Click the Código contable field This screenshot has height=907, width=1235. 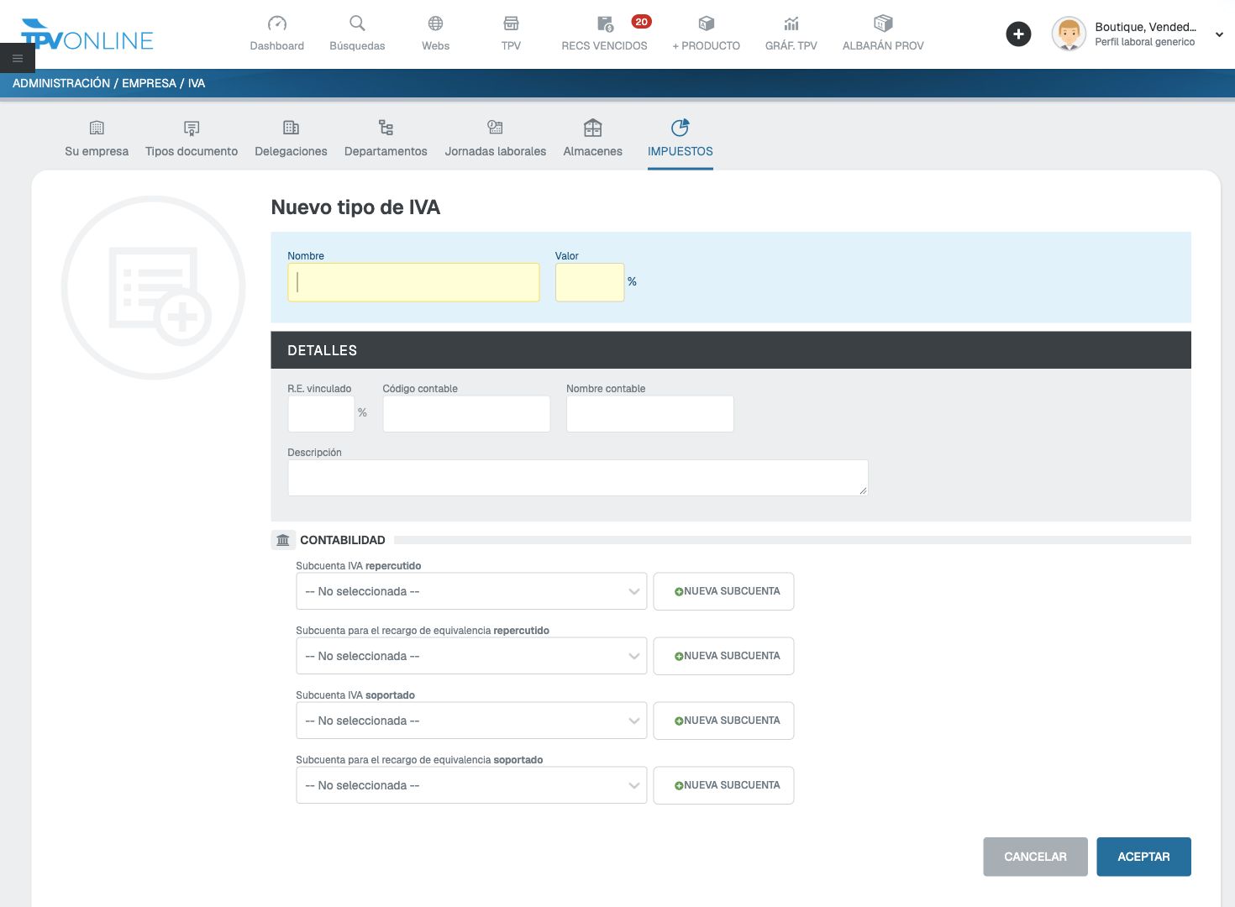tap(466, 414)
